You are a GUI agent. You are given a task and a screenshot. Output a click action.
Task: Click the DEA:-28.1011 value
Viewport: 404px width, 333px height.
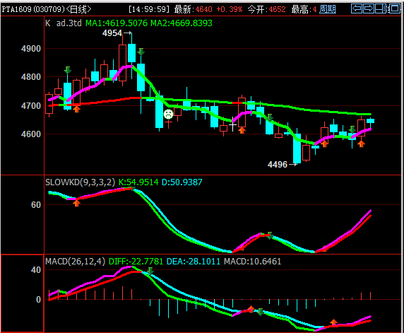pos(194,262)
